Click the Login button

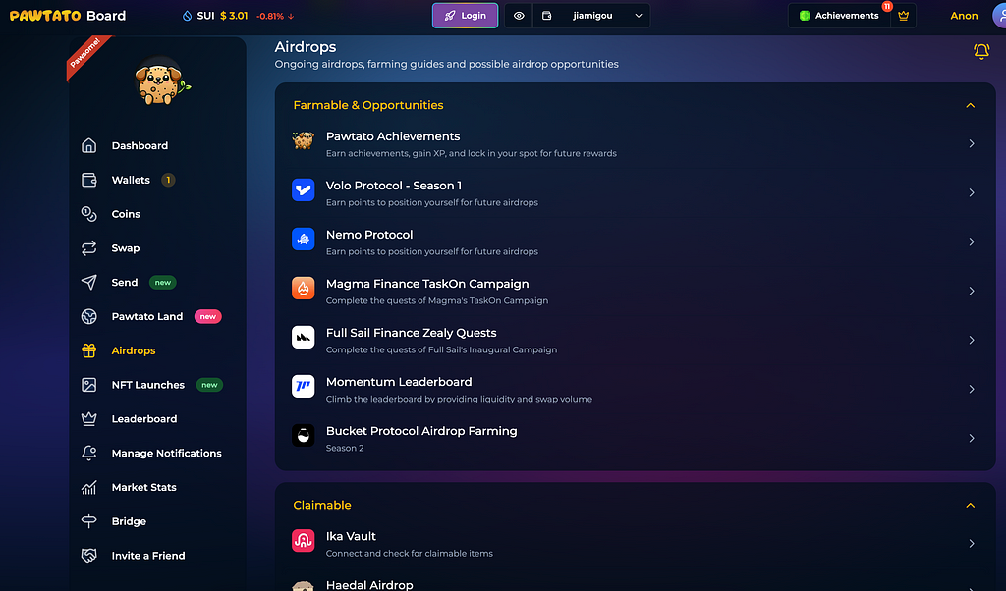[465, 16]
